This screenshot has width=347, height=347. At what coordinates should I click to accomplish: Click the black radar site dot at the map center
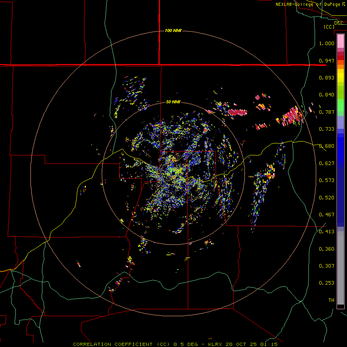[173, 173]
